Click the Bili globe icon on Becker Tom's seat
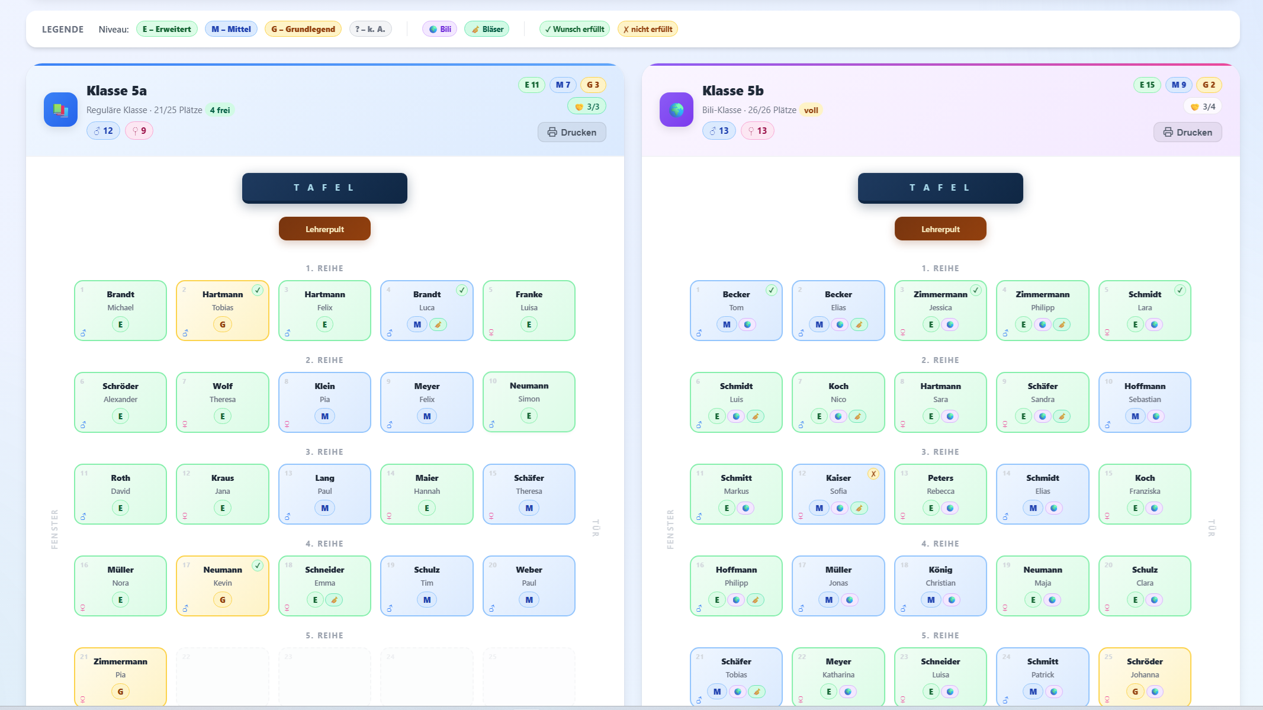 pos(747,325)
